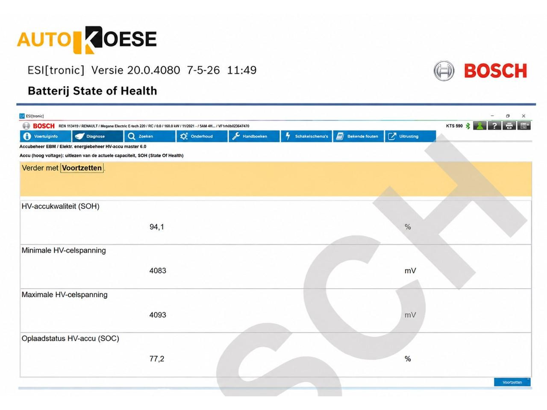This screenshot has height=410, width=547.
Task: Select the SOC value 77,2
Action: tap(157, 359)
